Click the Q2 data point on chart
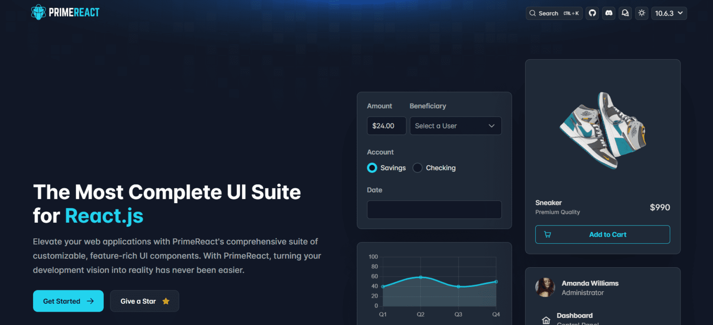This screenshot has width=713, height=325. 421,277
